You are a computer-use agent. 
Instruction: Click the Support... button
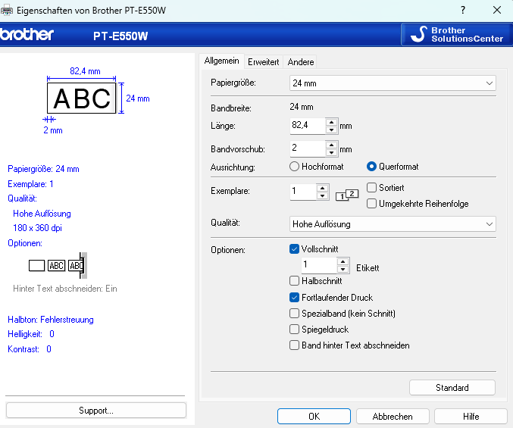(x=95, y=411)
